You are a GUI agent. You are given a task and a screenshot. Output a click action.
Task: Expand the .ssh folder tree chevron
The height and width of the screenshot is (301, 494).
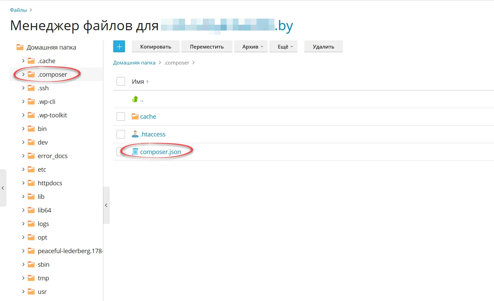click(23, 88)
